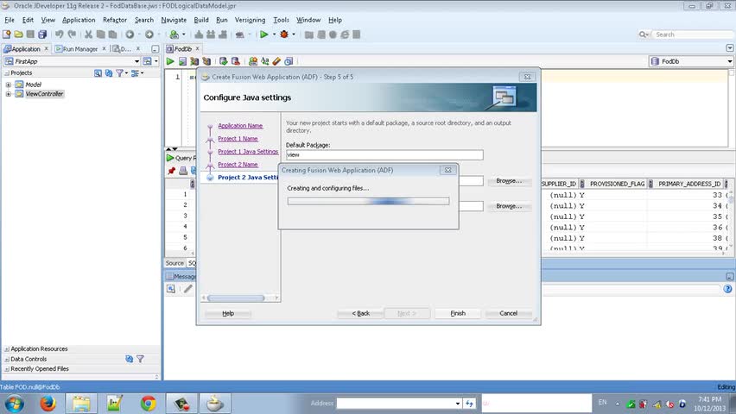Viewport: 736px width, 414px height.
Task: Click the Rollback database icon
Action: click(236, 61)
